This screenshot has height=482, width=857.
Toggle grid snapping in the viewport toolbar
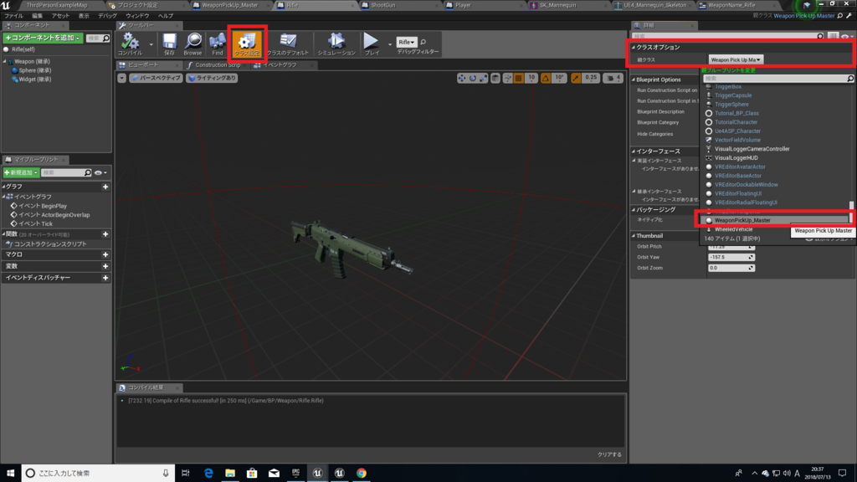(519, 78)
